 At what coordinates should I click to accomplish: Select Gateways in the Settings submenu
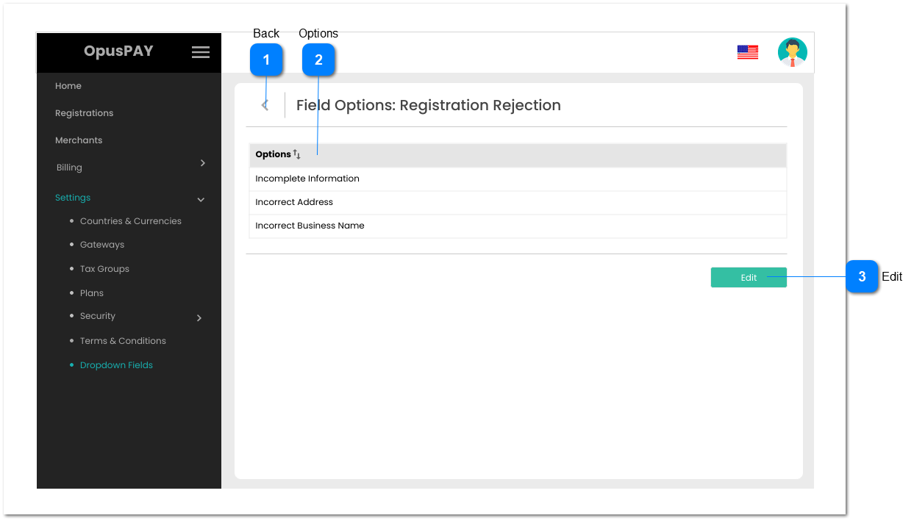pos(101,244)
